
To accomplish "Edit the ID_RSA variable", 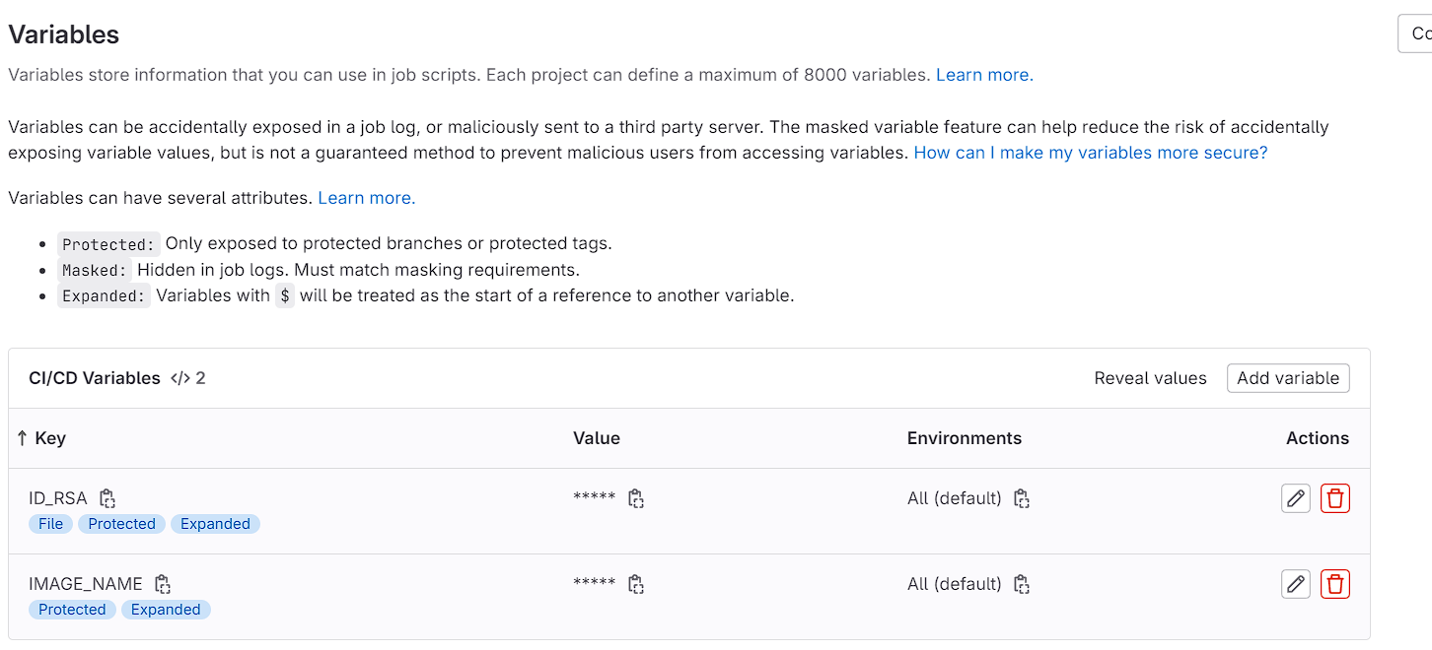I will point(1295,498).
